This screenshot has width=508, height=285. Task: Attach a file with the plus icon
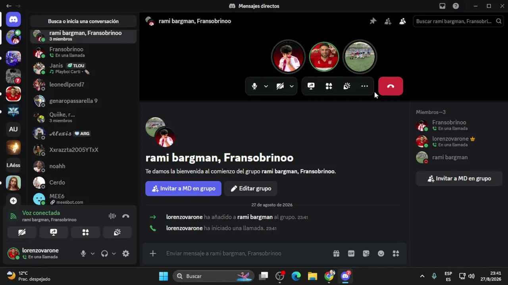click(x=153, y=254)
